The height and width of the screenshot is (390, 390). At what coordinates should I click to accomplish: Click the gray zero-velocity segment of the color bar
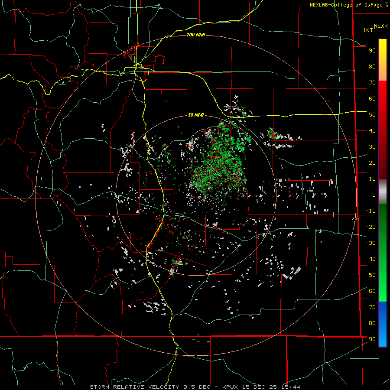pyautogui.click(x=383, y=192)
